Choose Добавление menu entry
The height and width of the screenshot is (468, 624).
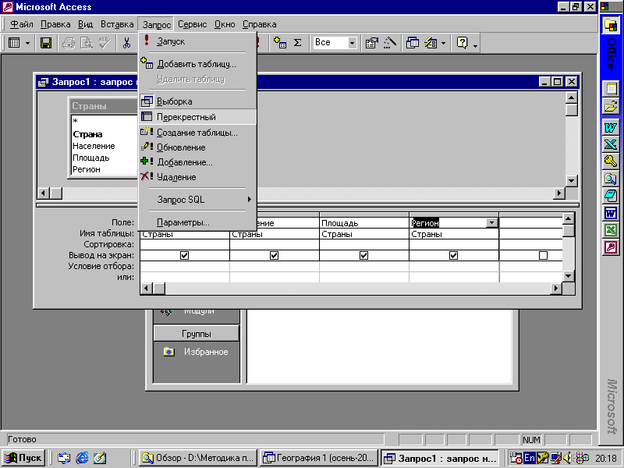pos(197,162)
